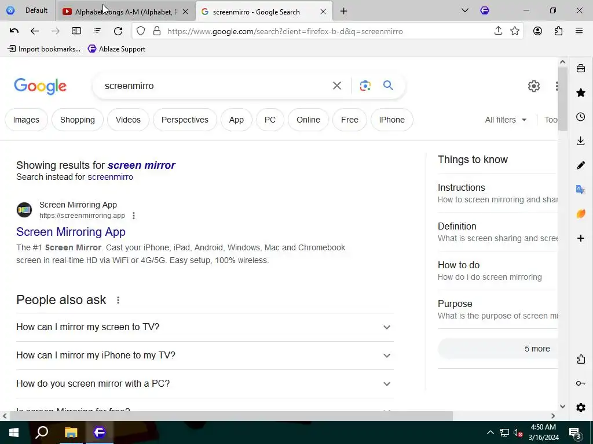Click the undo close tab arrow icon
The height and width of the screenshot is (444, 593).
(14, 31)
